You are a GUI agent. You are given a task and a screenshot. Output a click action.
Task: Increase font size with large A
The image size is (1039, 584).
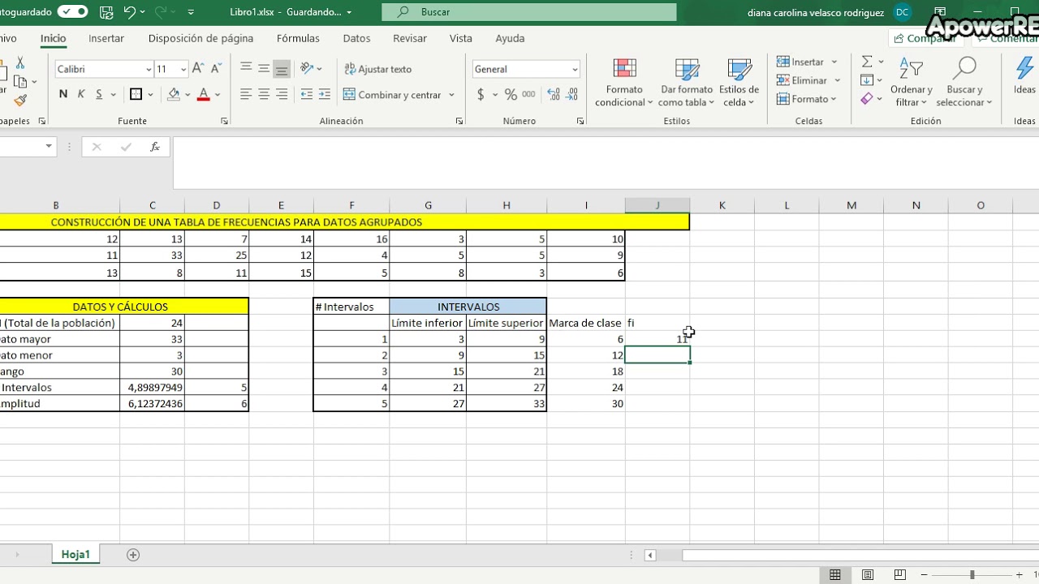click(199, 69)
